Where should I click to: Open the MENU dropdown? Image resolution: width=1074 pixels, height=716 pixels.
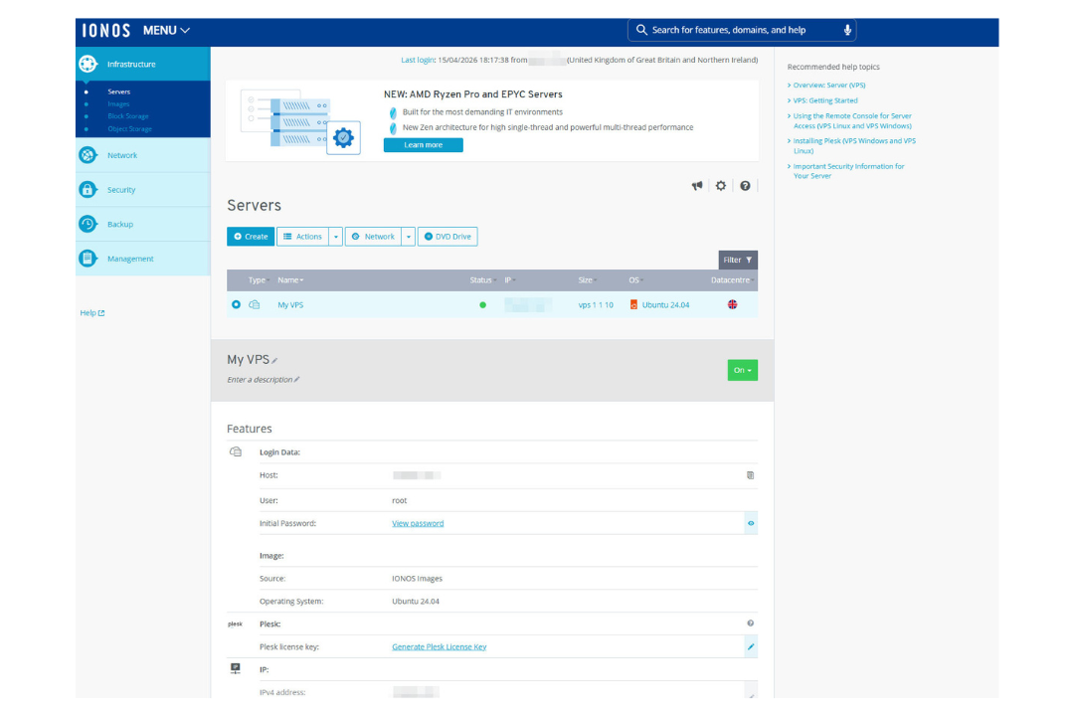tap(166, 30)
